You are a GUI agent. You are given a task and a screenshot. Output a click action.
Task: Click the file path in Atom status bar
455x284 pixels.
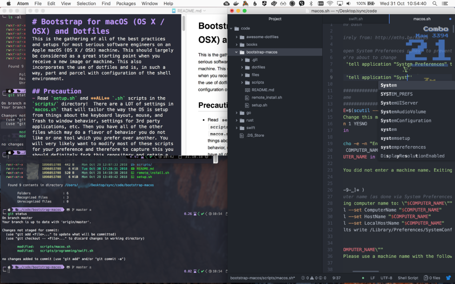(263, 278)
